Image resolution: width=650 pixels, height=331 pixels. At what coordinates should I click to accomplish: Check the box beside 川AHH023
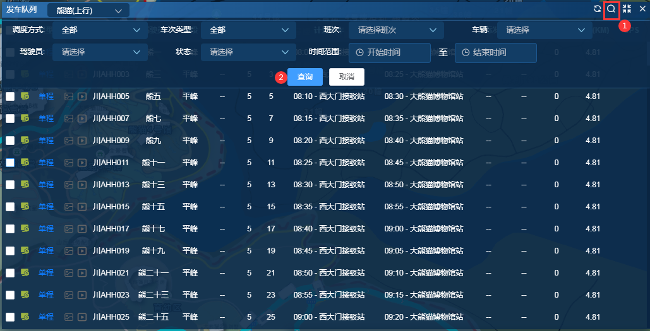pos(10,295)
